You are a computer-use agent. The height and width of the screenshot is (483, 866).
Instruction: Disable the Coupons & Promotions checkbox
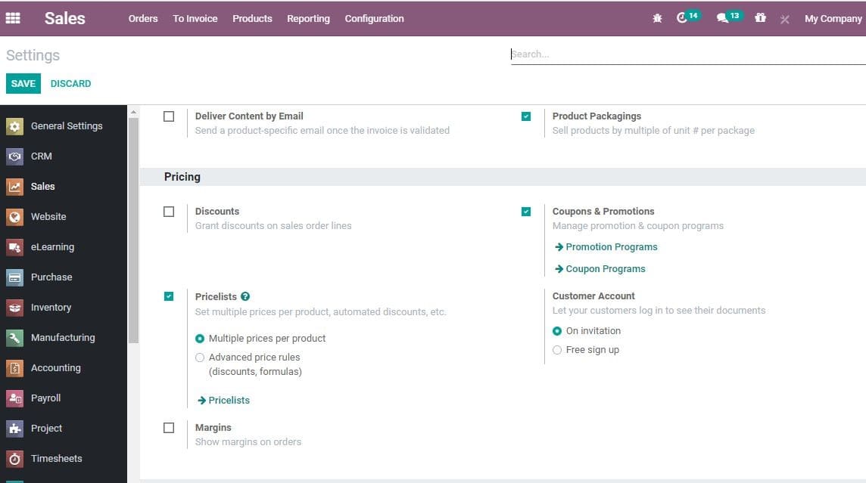pos(526,212)
